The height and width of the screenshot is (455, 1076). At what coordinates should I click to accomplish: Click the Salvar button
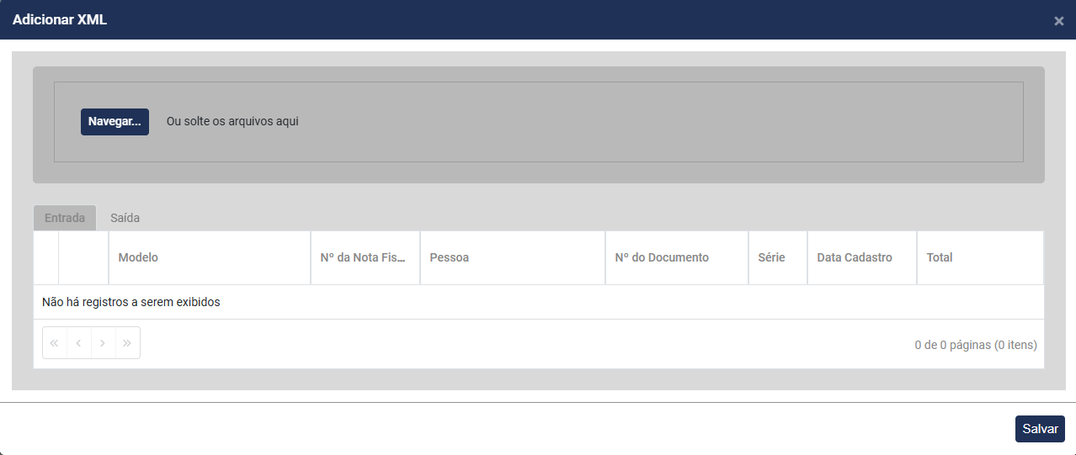tap(1040, 429)
